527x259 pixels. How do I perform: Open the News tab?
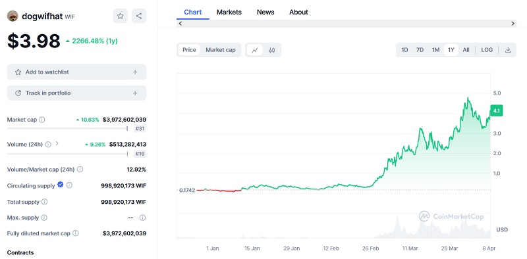pyautogui.click(x=265, y=12)
